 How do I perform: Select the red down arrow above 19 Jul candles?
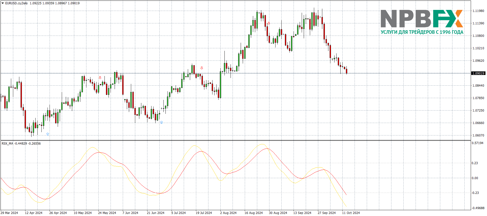(202, 68)
